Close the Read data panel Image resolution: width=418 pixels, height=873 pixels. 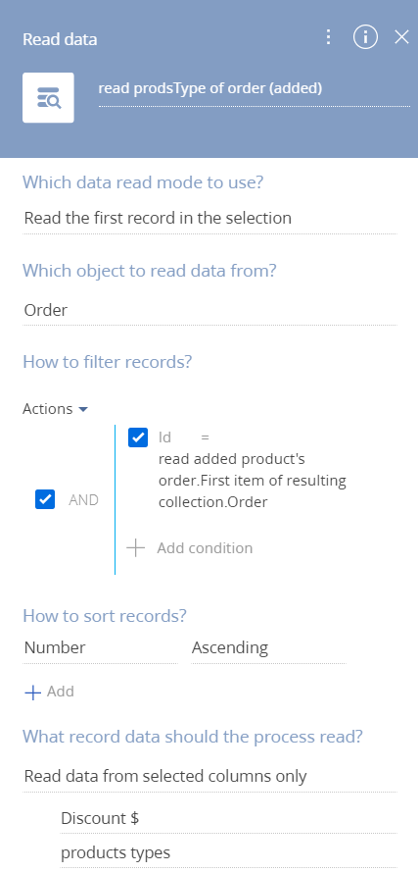401,37
